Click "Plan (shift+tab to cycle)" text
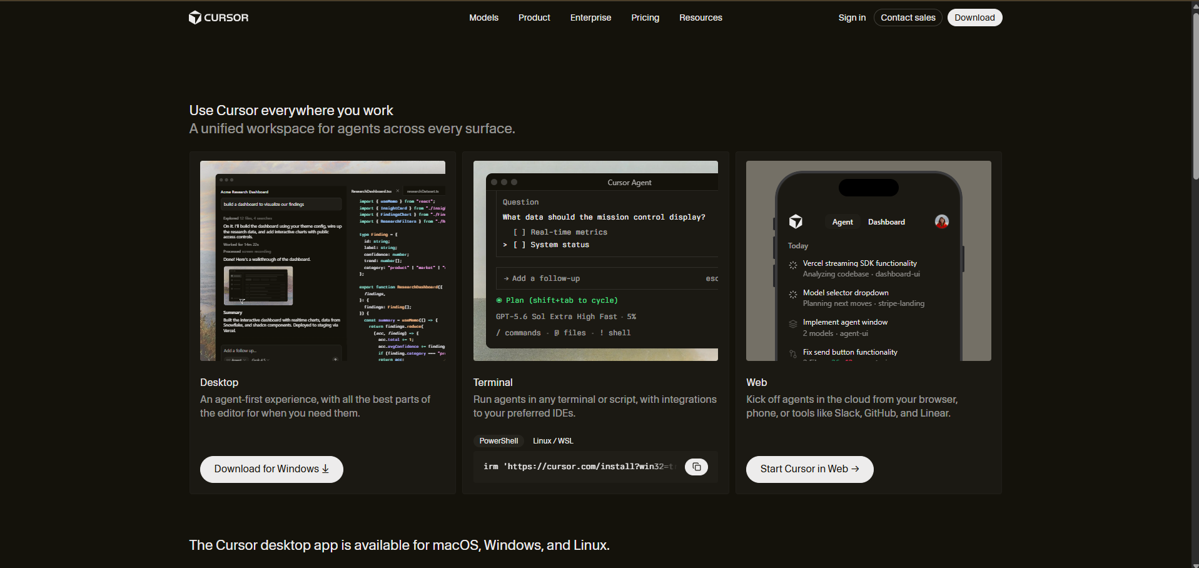 [562, 300]
